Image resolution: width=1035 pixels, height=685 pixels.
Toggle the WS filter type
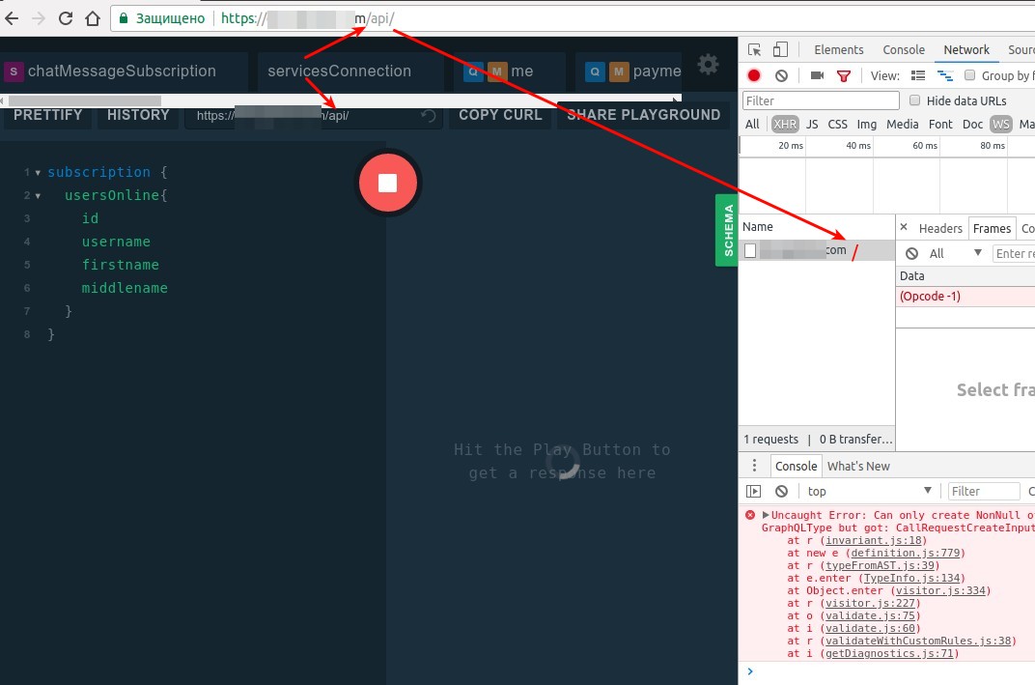(x=1000, y=125)
